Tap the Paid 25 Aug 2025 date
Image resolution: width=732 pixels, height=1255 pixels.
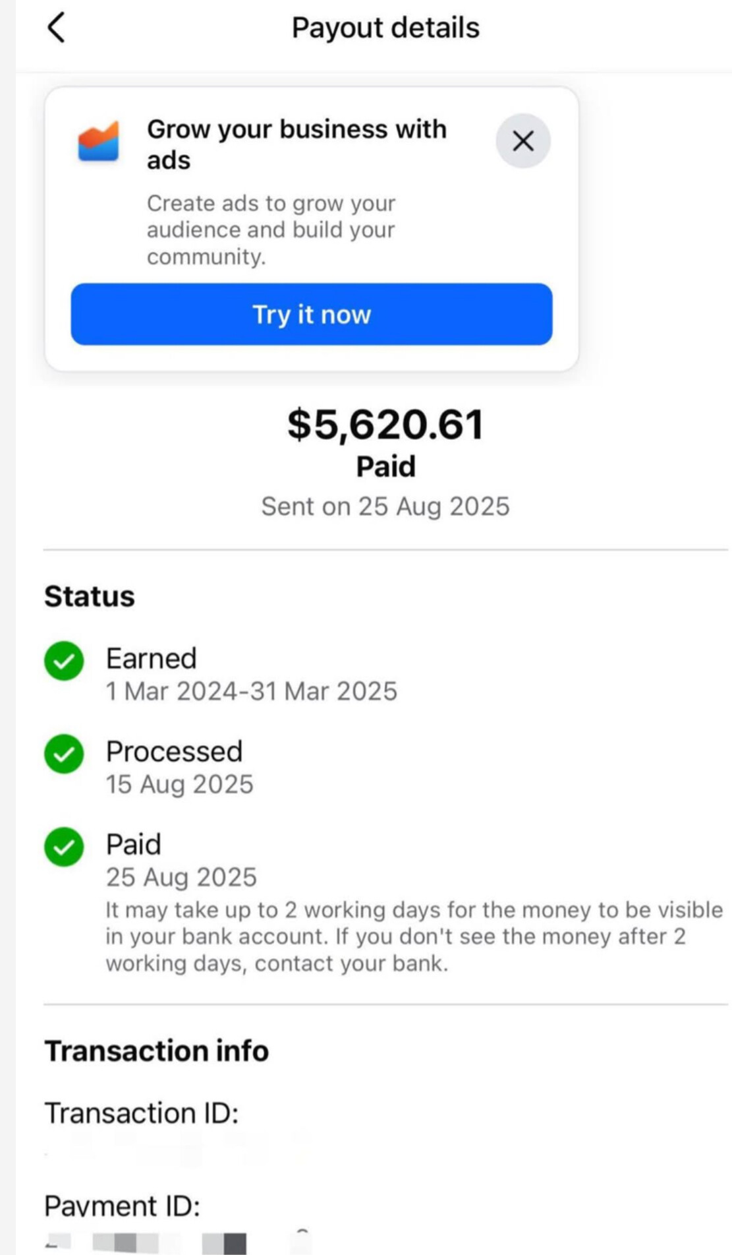point(181,877)
